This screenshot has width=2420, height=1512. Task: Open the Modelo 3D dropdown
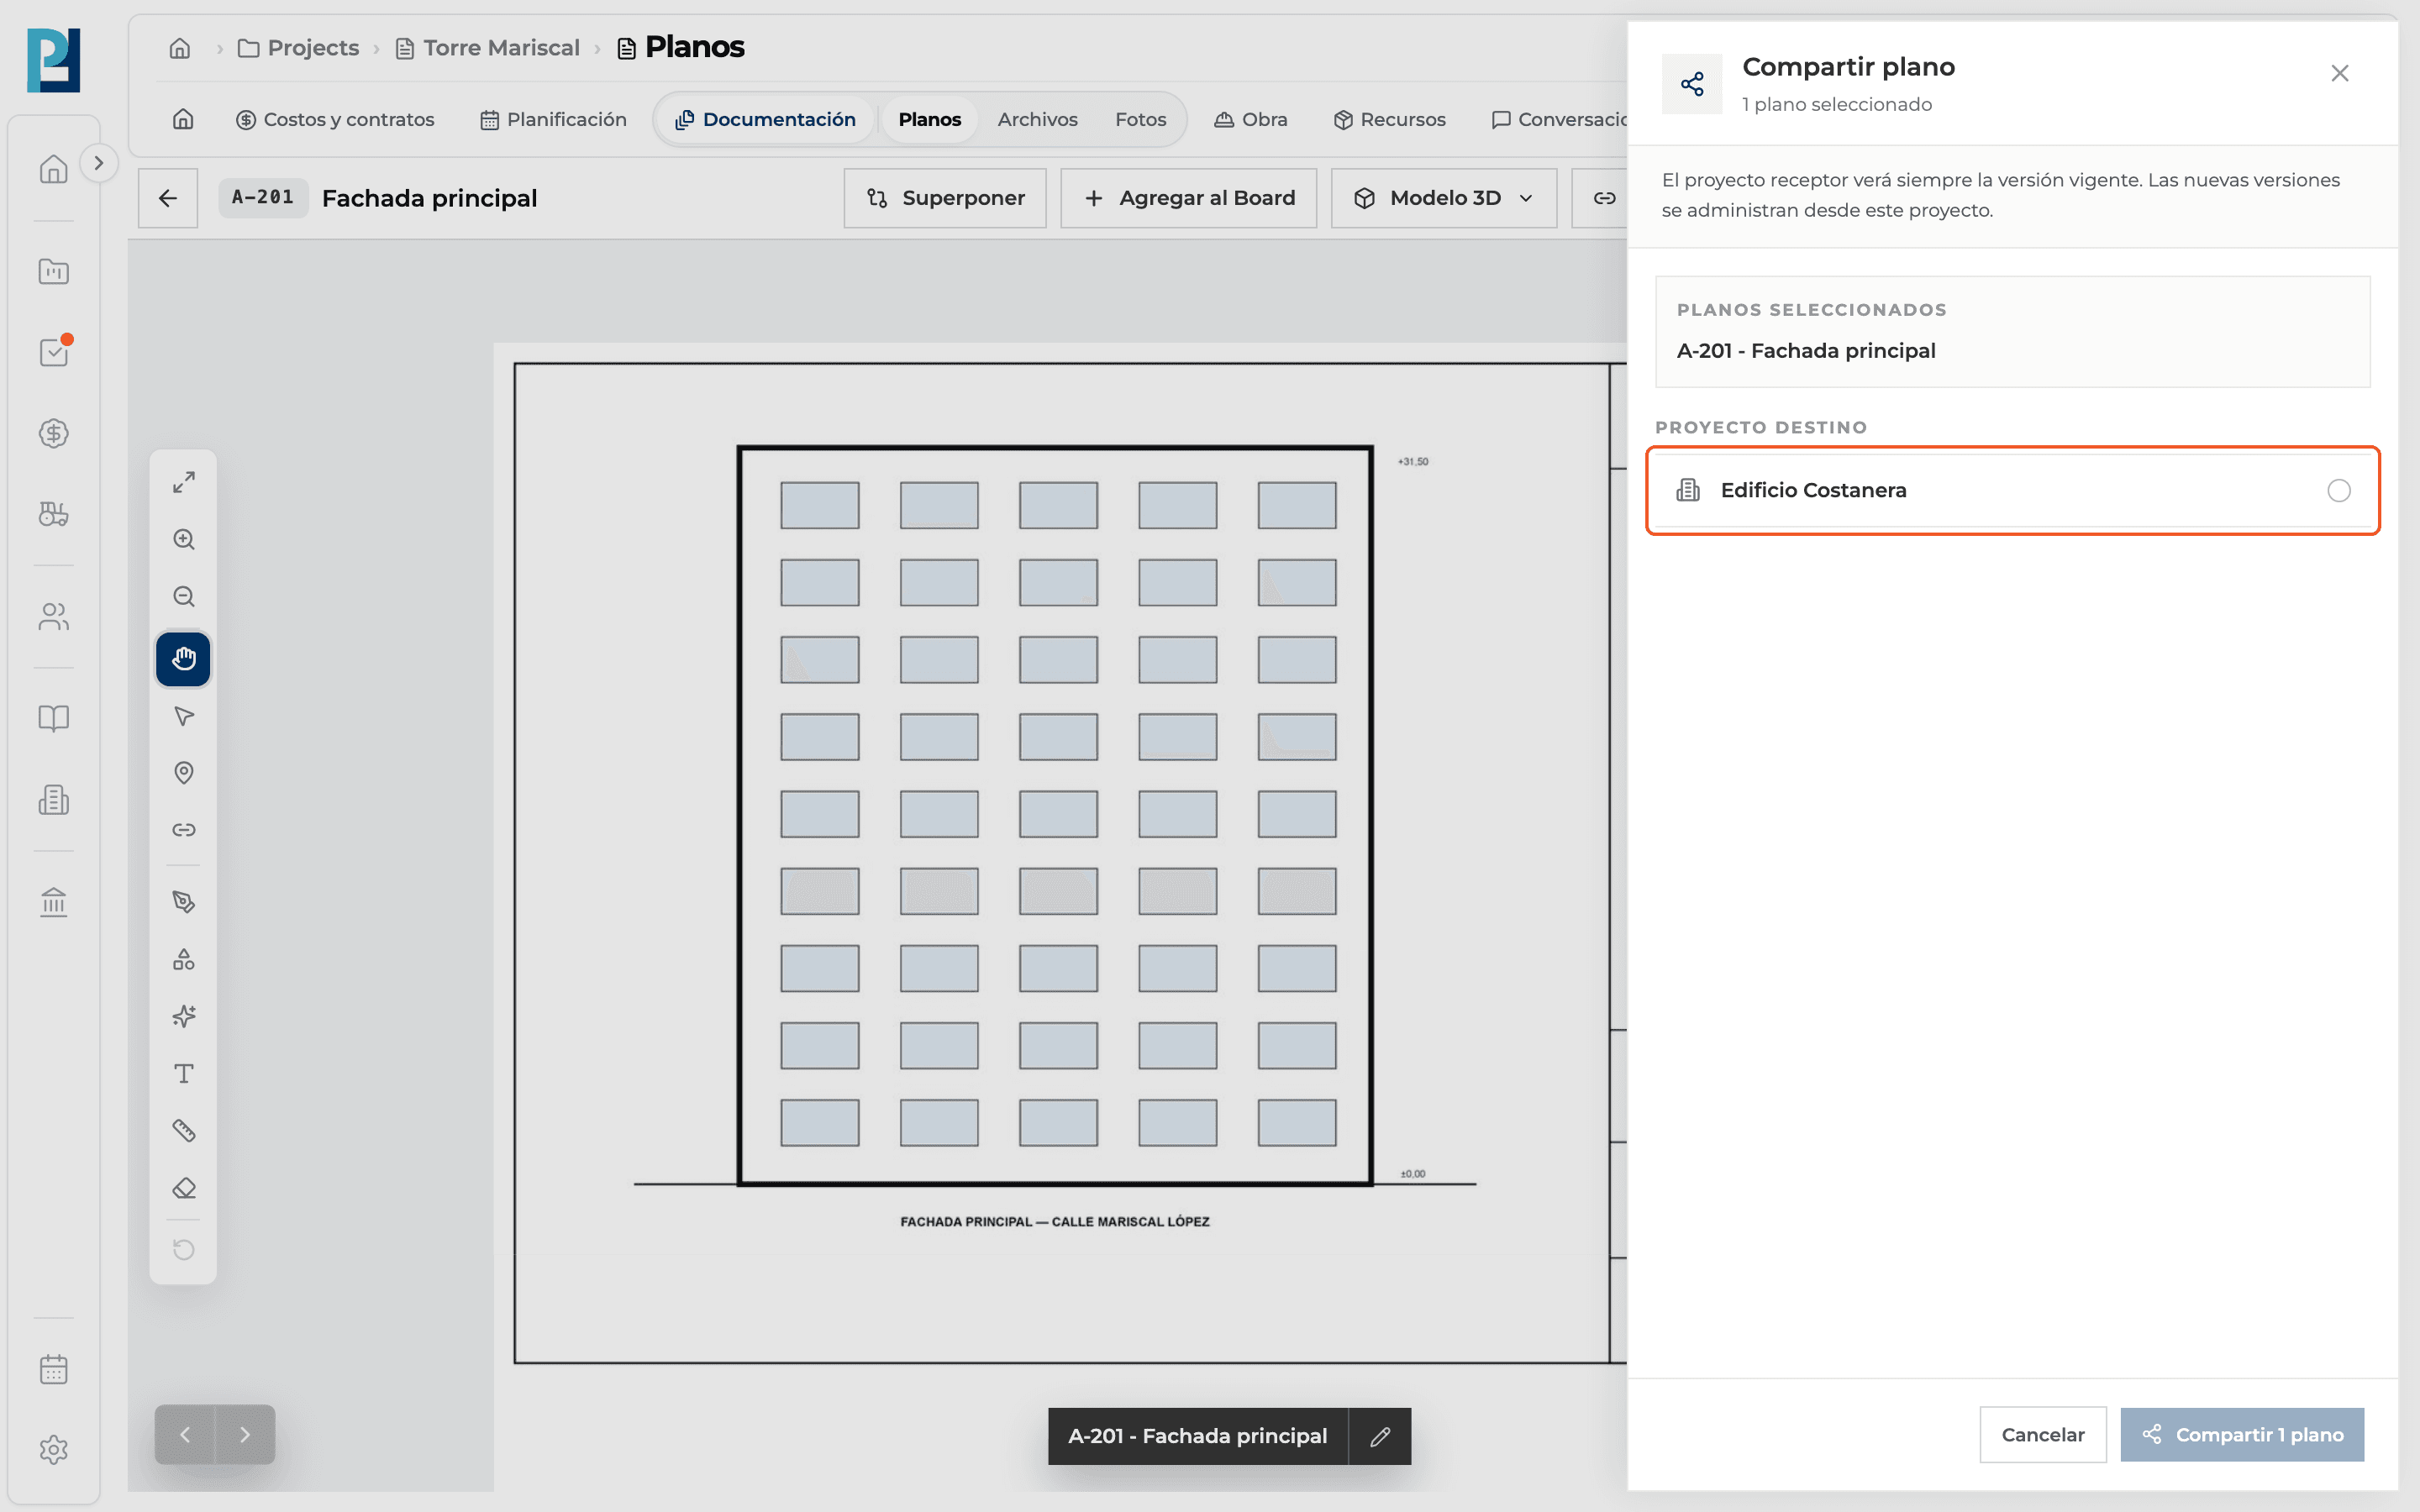tap(1443, 198)
